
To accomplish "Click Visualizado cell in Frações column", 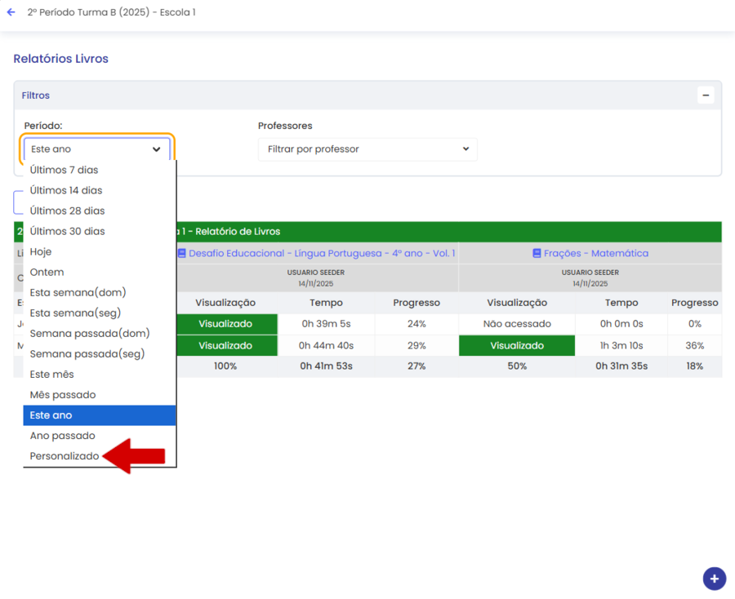I will (x=517, y=346).
